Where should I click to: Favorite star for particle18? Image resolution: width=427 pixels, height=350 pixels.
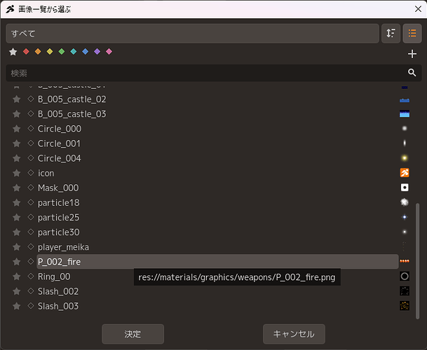click(17, 202)
